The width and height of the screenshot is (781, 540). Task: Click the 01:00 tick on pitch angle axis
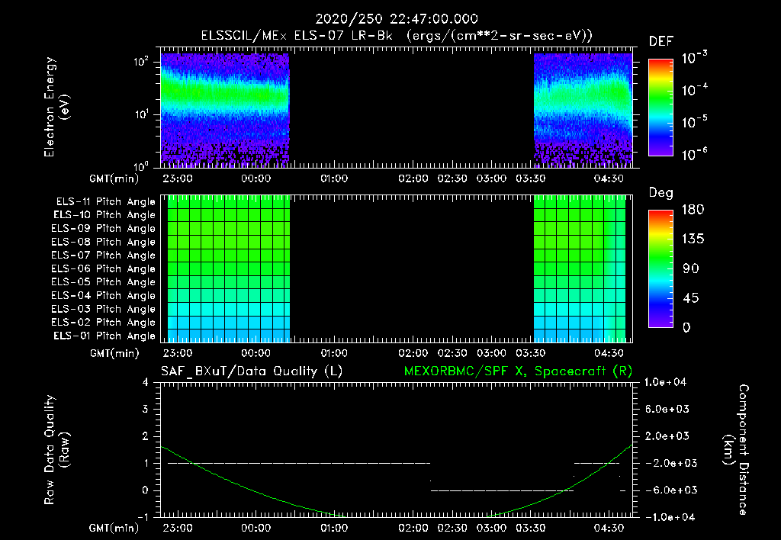tap(334, 353)
